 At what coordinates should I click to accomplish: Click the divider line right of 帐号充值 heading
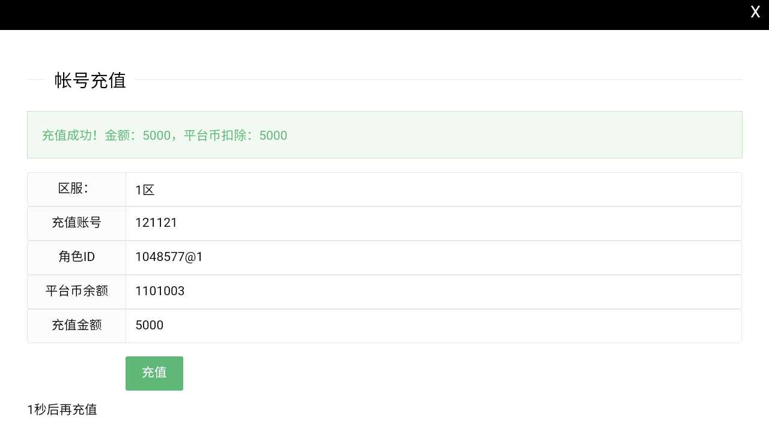click(439, 80)
